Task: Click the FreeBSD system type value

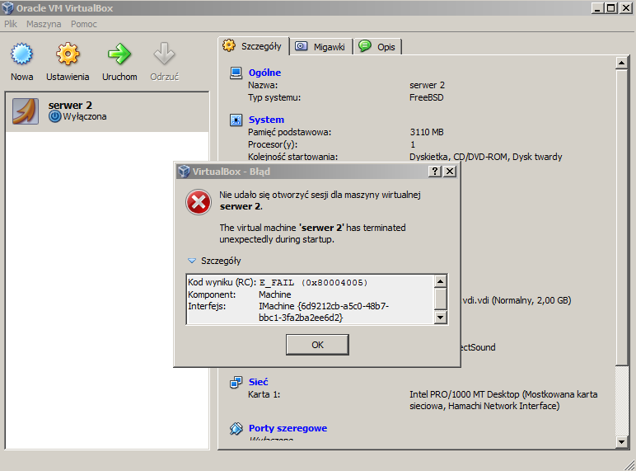Action: [426, 97]
